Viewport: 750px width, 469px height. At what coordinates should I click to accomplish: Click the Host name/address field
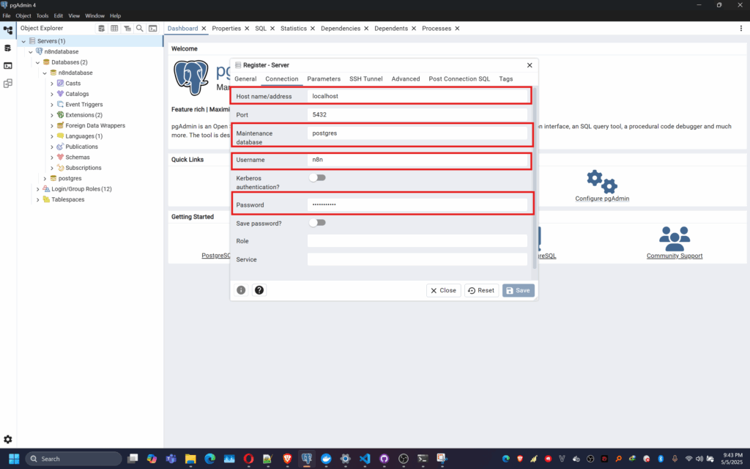pyautogui.click(x=417, y=96)
